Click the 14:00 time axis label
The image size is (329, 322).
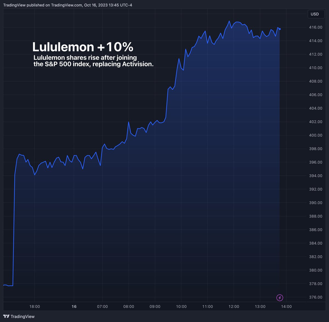pyautogui.click(x=286, y=307)
